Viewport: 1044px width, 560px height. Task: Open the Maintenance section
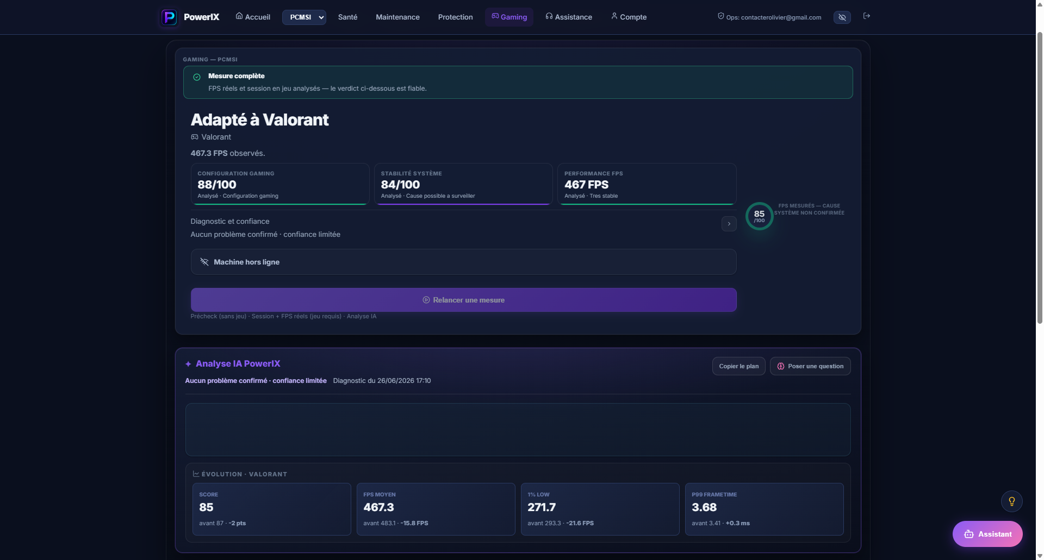pyautogui.click(x=397, y=17)
